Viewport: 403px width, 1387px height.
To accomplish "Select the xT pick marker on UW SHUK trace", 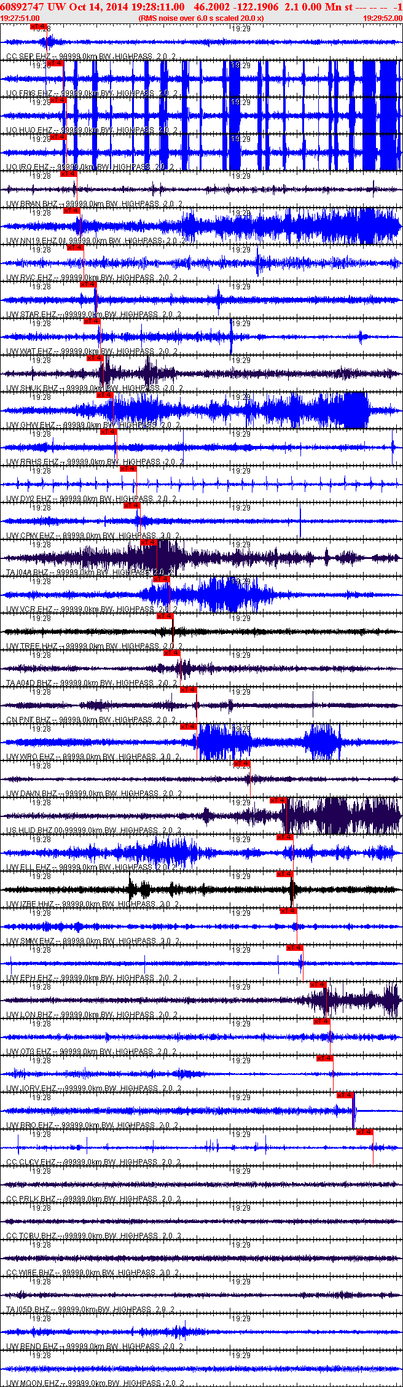I will tap(95, 358).
